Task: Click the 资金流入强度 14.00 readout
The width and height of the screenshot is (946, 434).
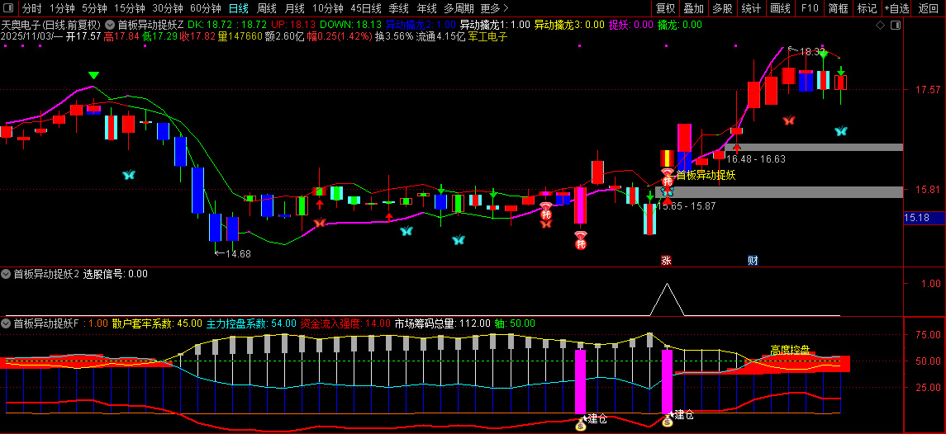Action: [345, 323]
